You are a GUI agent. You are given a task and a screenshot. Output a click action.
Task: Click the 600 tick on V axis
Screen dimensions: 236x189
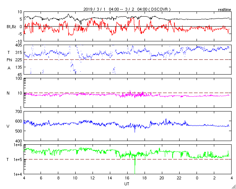(19, 121)
